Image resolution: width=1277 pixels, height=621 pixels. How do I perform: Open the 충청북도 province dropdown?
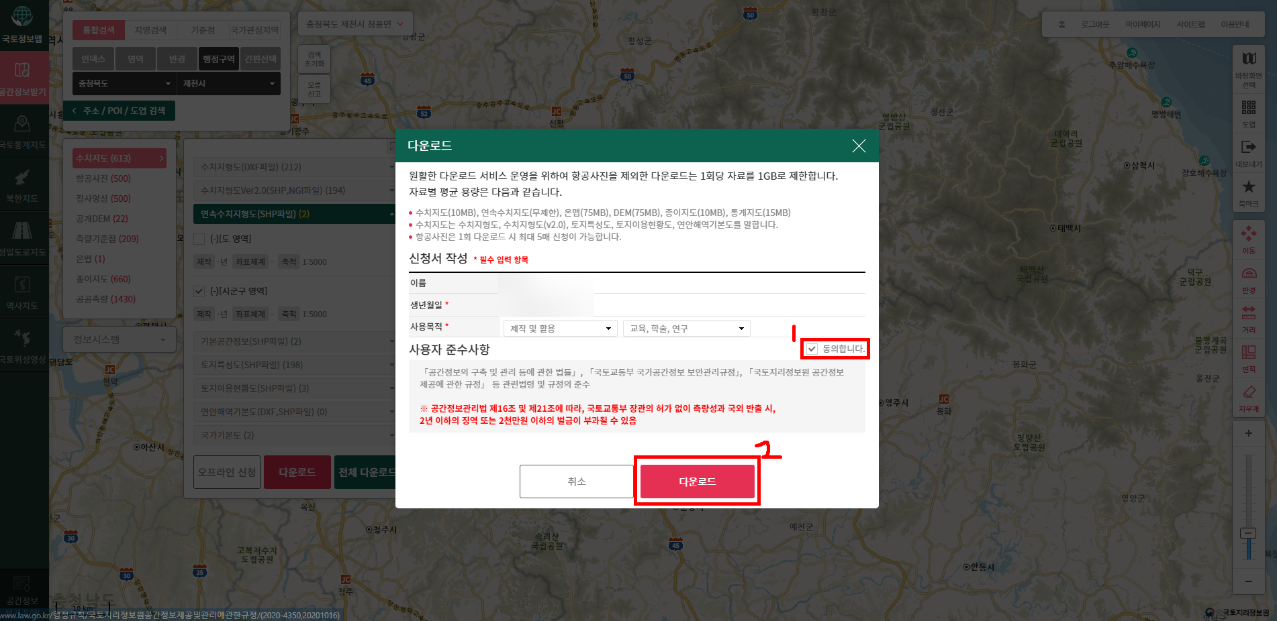[124, 83]
